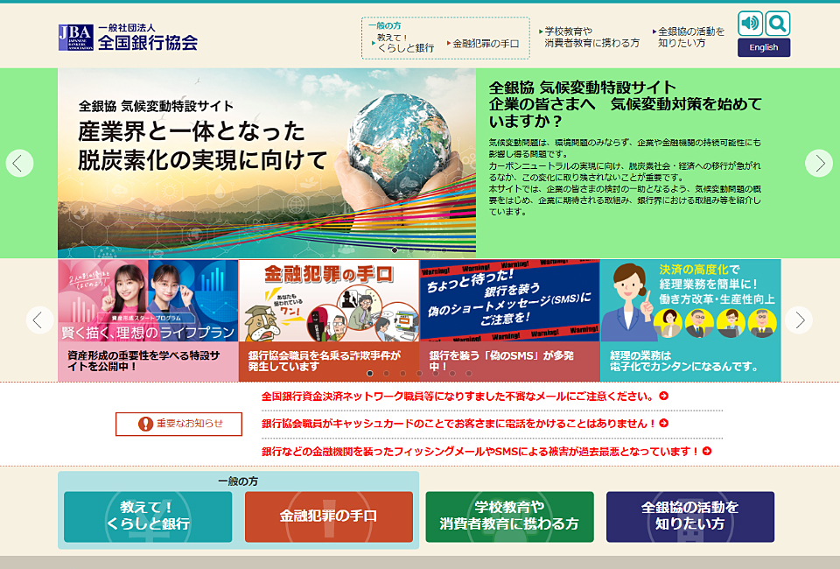Select the first dot of the hero slideshow
The height and width of the screenshot is (569, 840).
pos(395,250)
